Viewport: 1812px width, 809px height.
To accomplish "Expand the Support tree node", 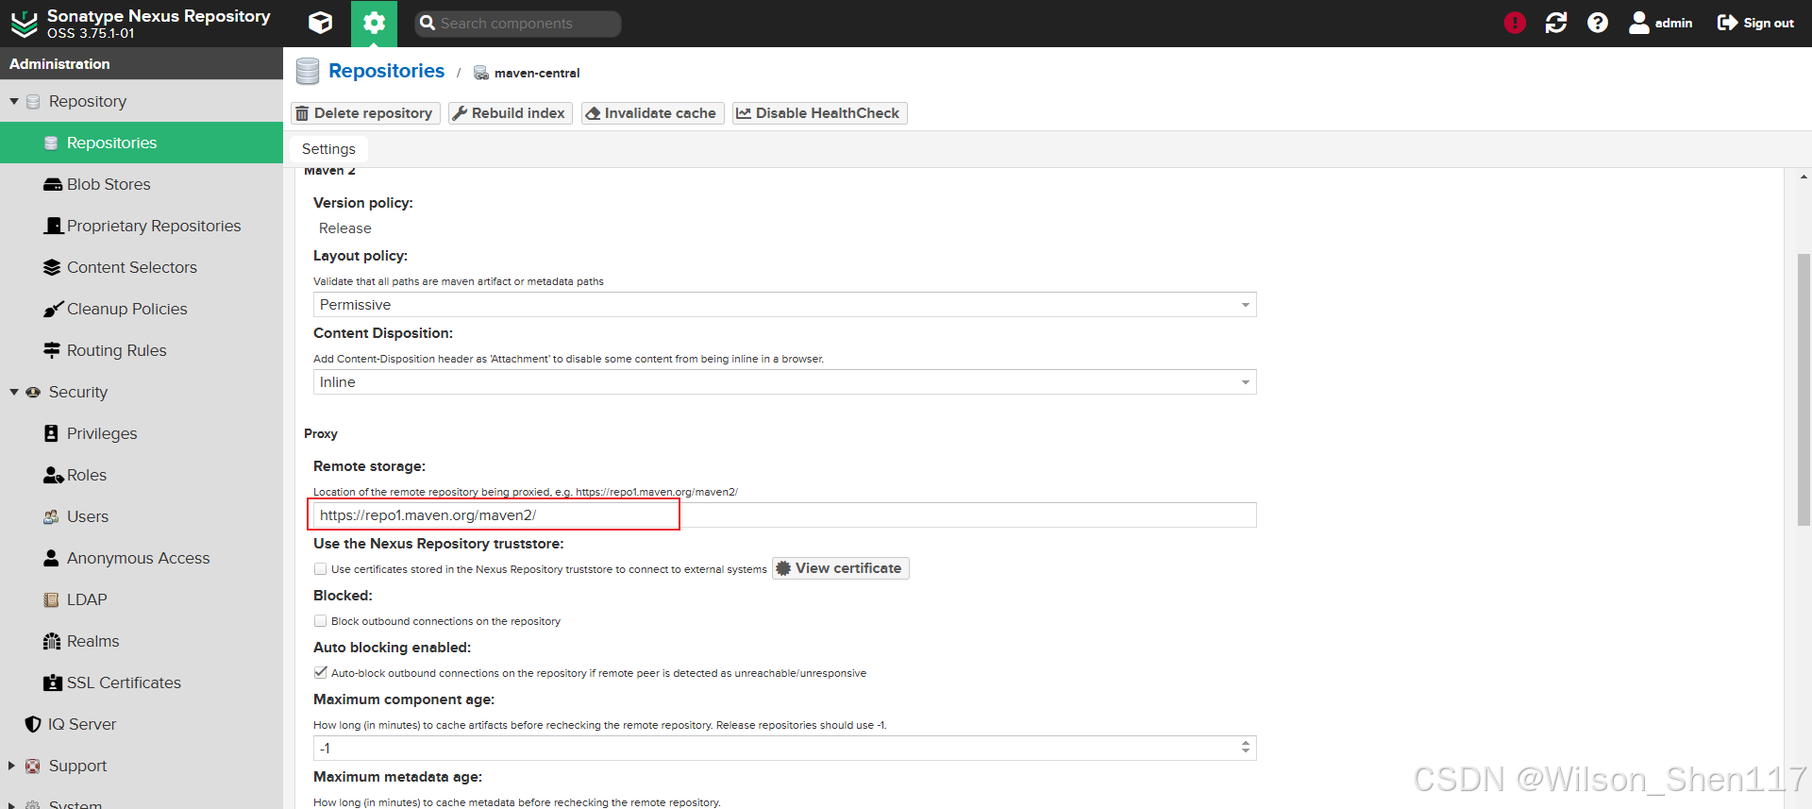I will (12, 766).
